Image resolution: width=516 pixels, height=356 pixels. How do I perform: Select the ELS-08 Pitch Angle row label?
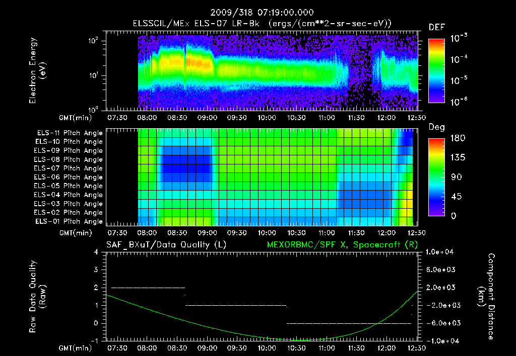tap(69, 159)
